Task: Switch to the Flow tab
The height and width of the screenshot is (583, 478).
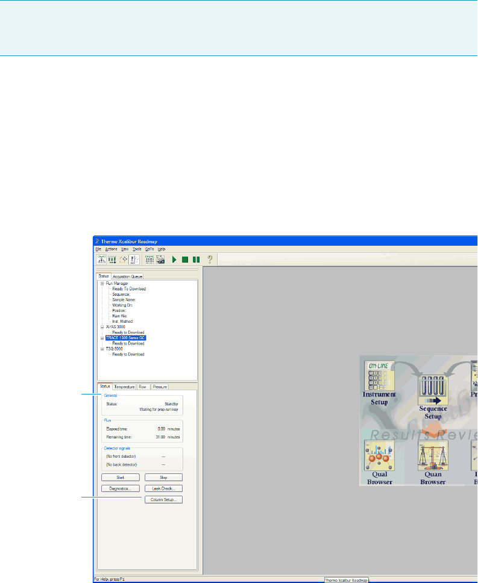Action: (x=142, y=387)
